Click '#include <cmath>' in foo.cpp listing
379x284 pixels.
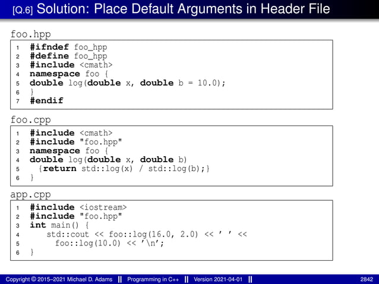[71, 132]
